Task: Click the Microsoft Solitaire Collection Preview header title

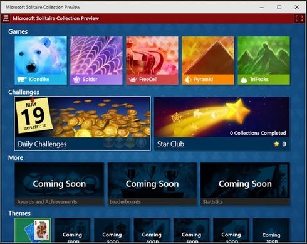Action: tap(56, 18)
